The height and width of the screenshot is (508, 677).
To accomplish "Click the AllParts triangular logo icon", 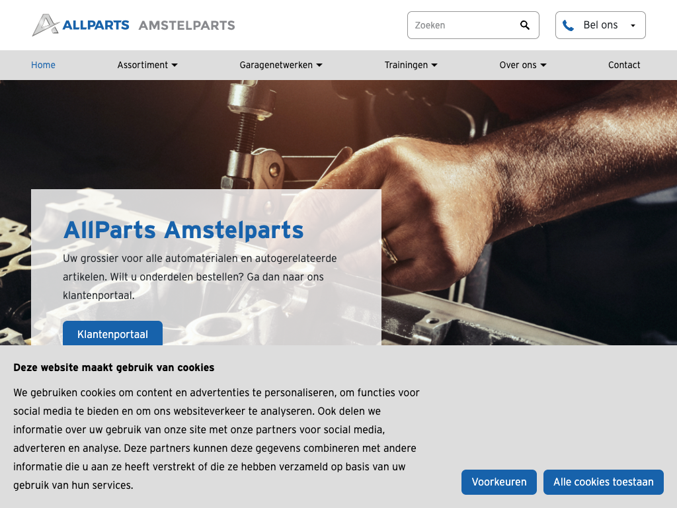I will (46, 24).
